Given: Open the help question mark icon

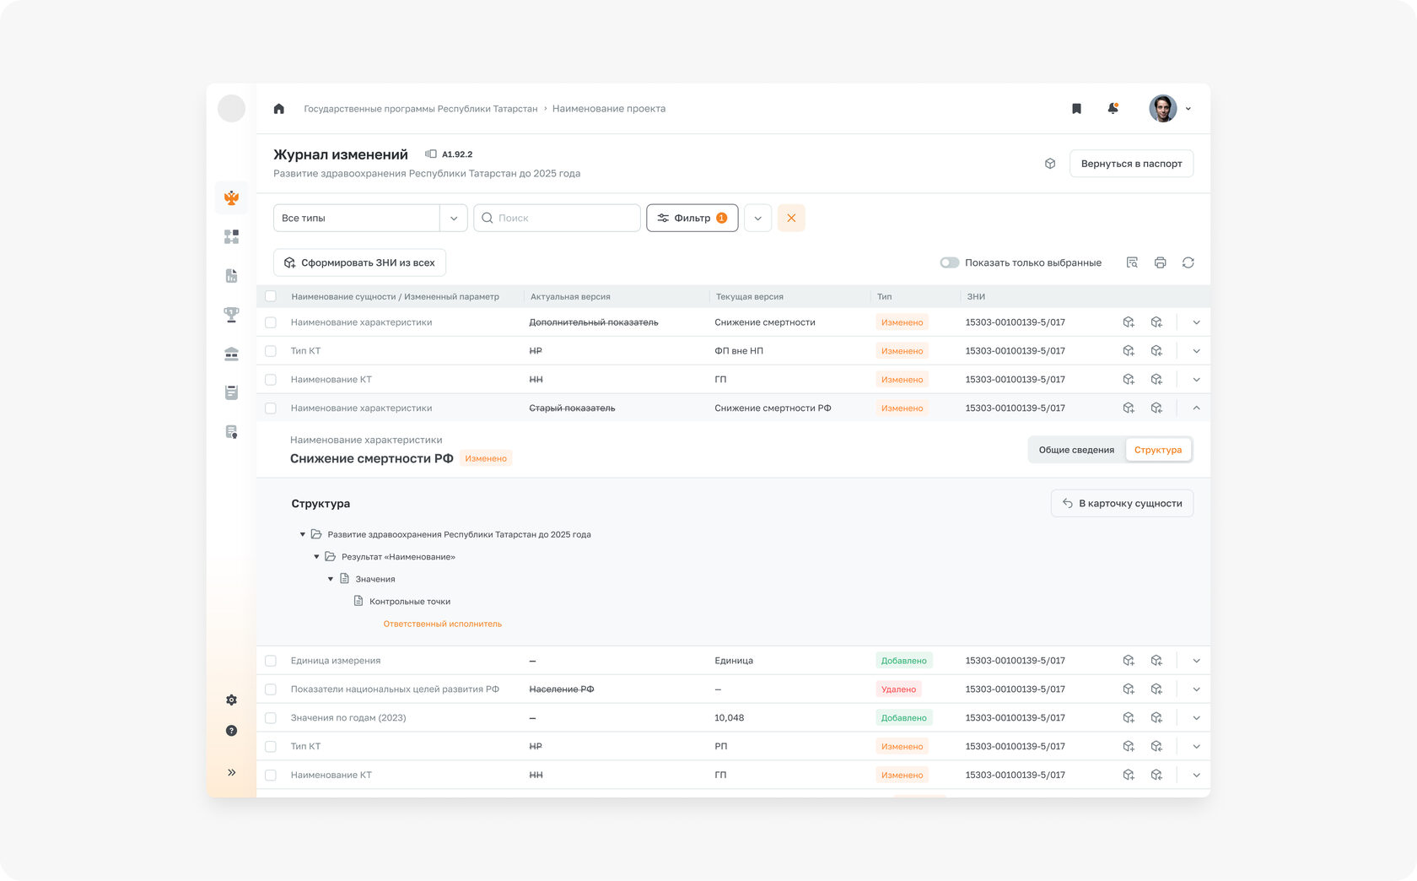Looking at the screenshot, I should click(x=231, y=731).
